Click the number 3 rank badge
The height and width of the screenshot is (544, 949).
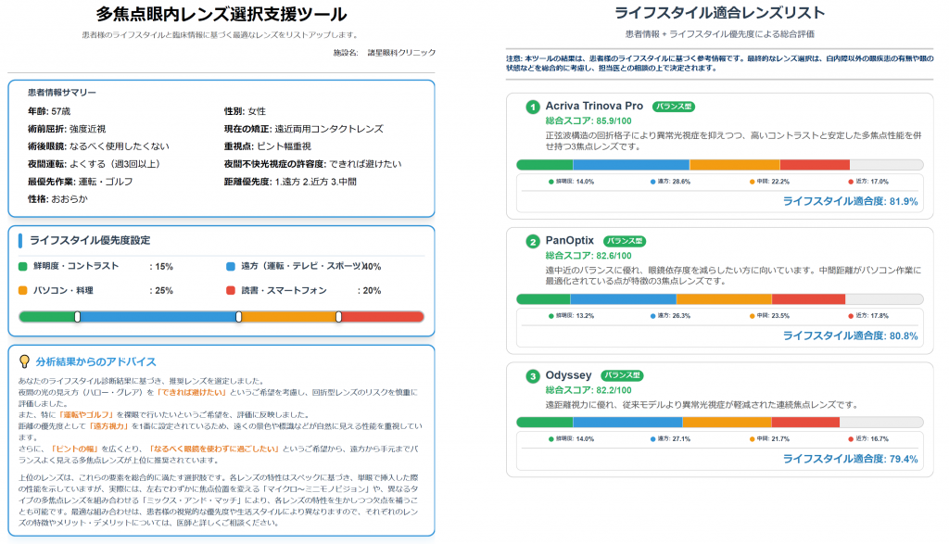tap(533, 376)
